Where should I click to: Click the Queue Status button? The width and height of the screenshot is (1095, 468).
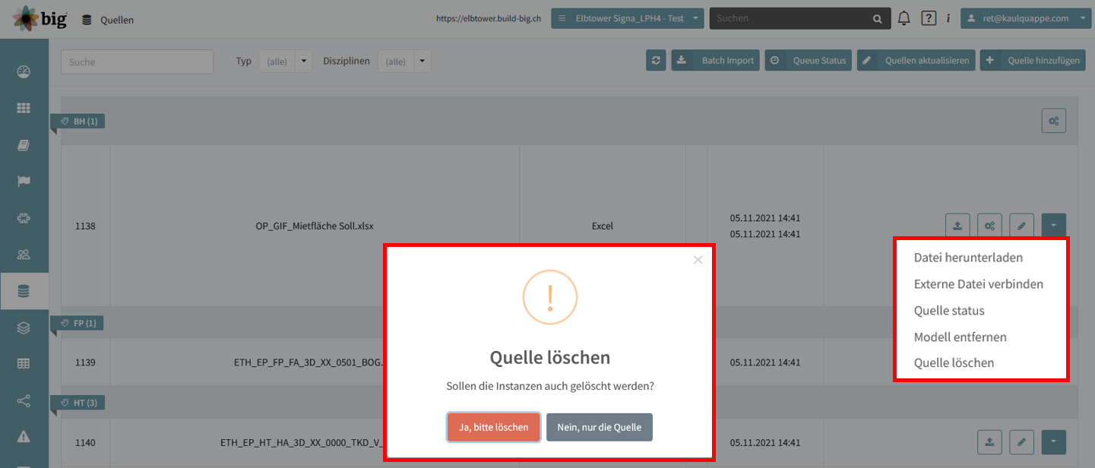pyautogui.click(x=808, y=60)
